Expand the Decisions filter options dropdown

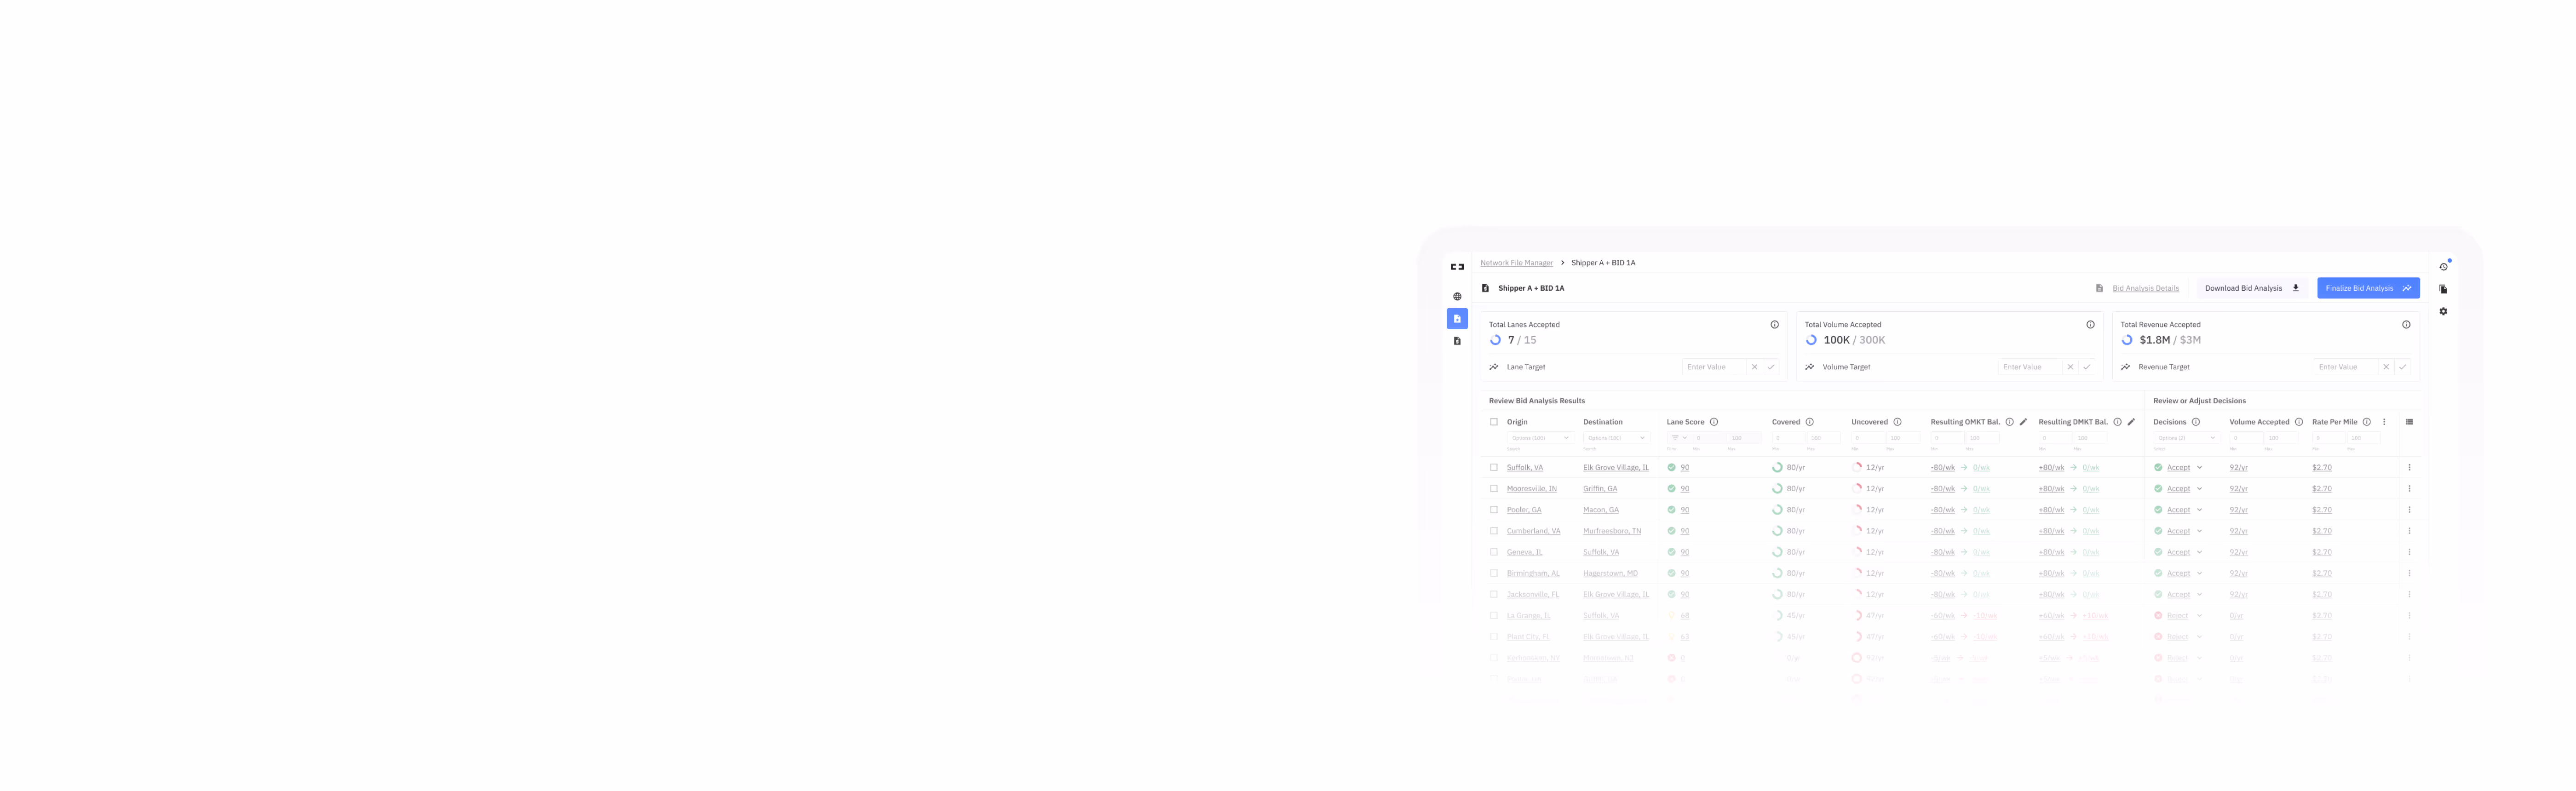[x=2186, y=438]
